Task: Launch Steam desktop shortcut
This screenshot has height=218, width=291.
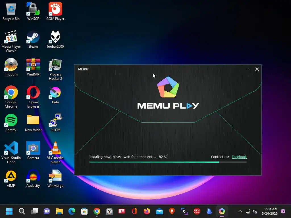Action: (33, 39)
